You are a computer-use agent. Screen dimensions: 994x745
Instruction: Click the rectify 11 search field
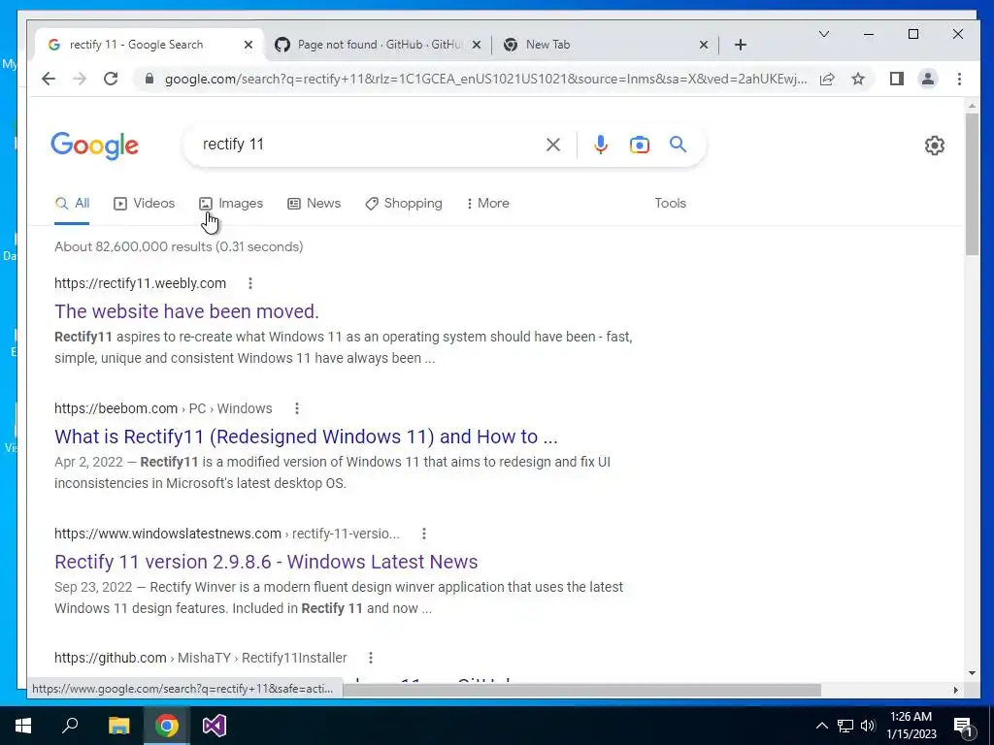pos(368,145)
